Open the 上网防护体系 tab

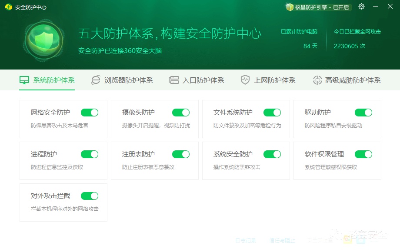[268, 80]
